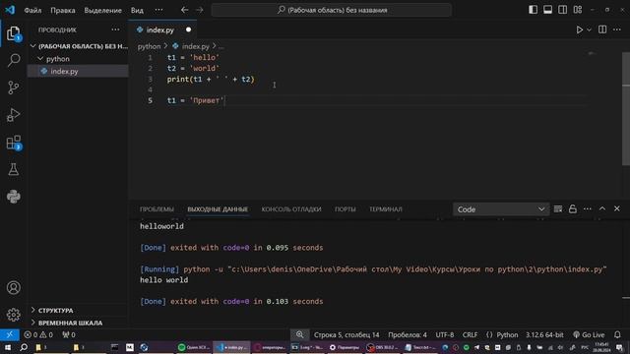The height and width of the screenshot is (354, 630).
Task: Click the command center search field
Action: 332,10
